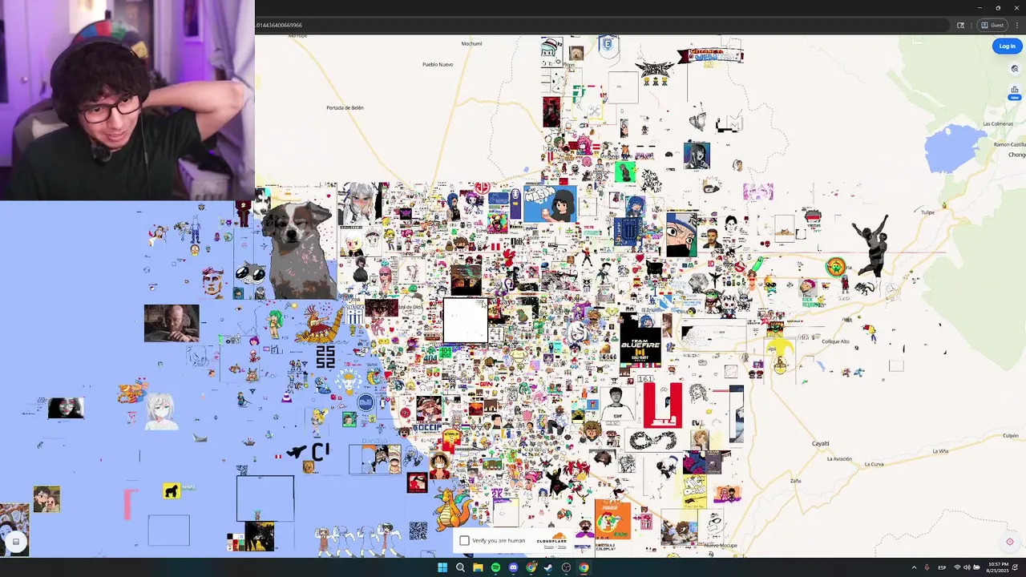The image size is (1026, 577).
Task: Click the black 25 number pixel art
Action: click(325, 357)
